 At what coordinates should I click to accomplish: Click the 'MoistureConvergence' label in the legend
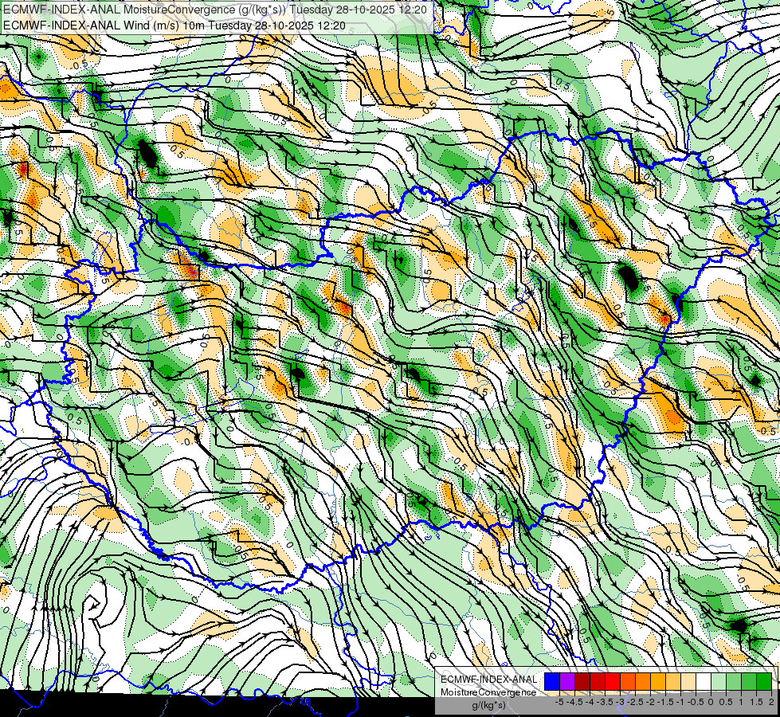(488, 692)
